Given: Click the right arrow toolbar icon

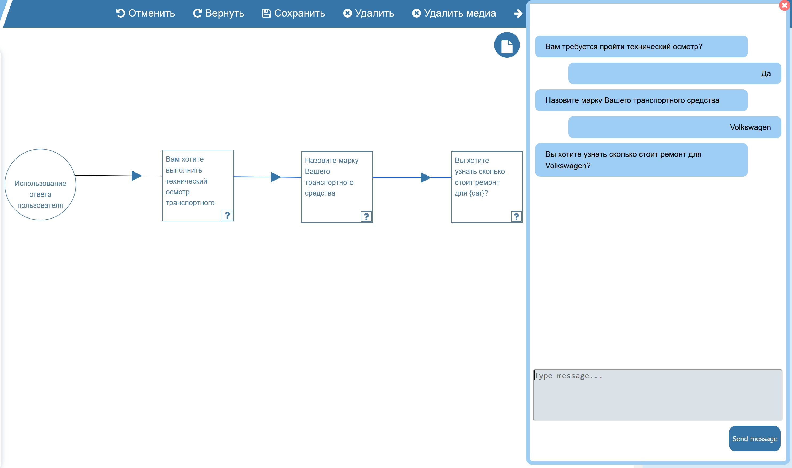Looking at the screenshot, I should (518, 14).
